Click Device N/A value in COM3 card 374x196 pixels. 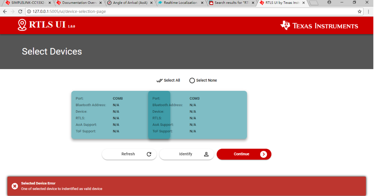[x=193, y=112]
